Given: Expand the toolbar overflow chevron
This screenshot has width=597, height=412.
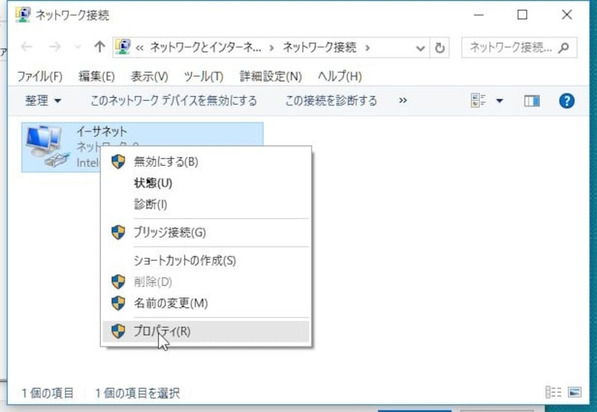Looking at the screenshot, I should pos(403,101).
